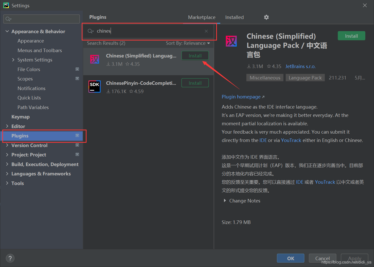Open Quick Lists settings
Image resolution: width=374 pixels, height=267 pixels.
coord(29,98)
